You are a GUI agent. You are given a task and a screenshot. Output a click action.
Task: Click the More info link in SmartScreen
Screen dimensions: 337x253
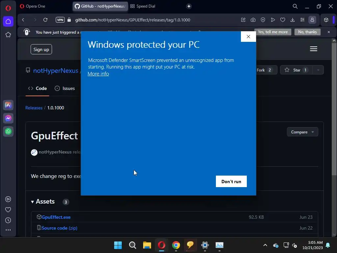[x=98, y=73]
